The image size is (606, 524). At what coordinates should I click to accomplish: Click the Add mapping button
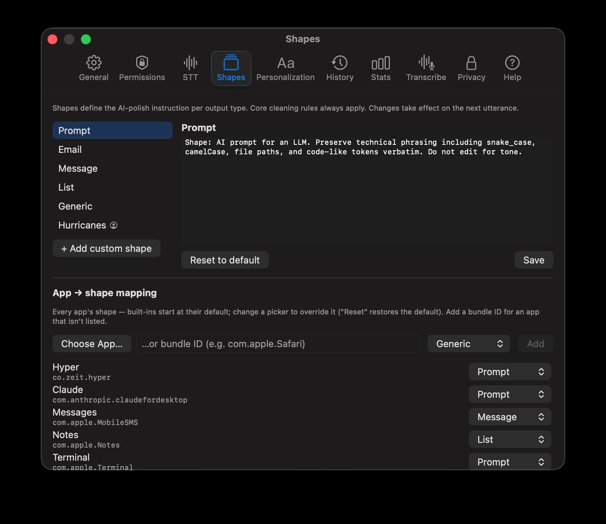[x=536, y=344]
